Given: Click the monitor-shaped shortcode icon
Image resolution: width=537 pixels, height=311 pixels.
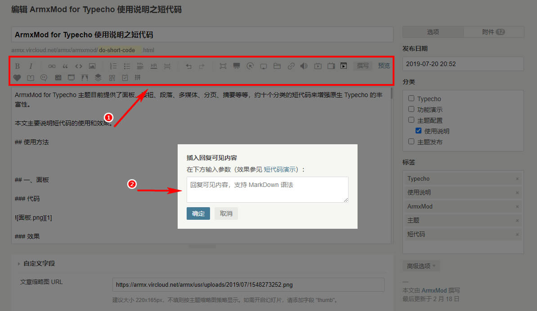Looking at the screenshot, I should point(264,66).
